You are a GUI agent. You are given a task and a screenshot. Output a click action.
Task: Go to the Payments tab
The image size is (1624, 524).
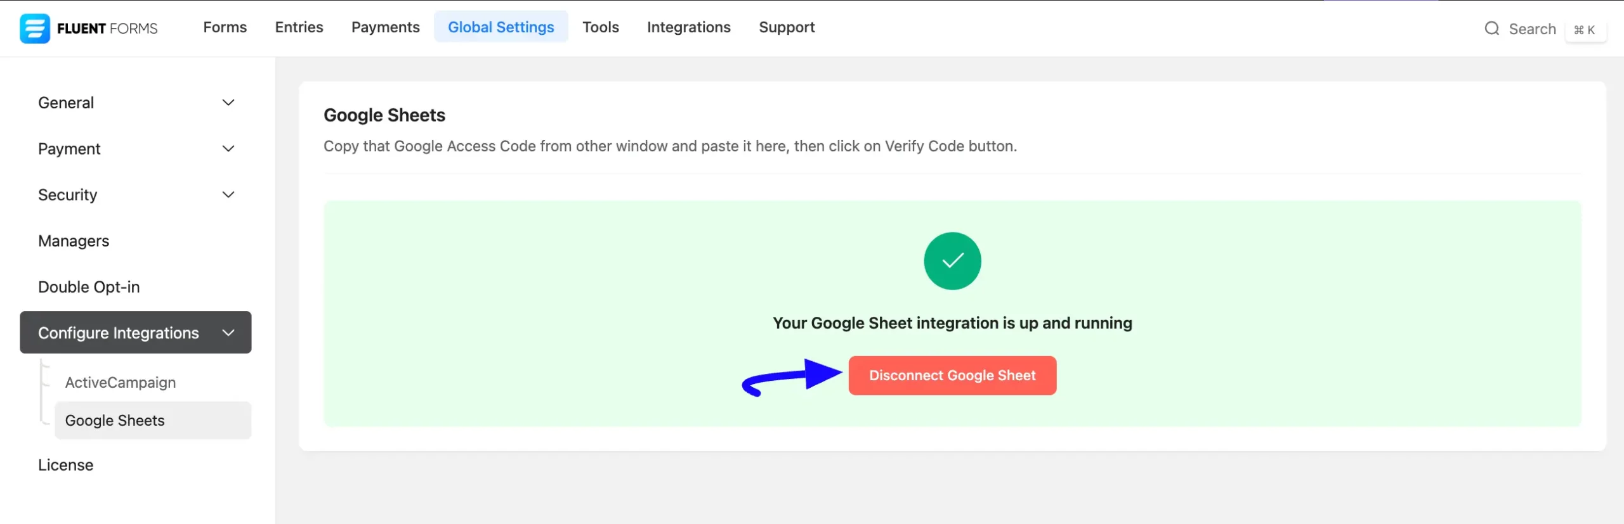click(x=385, y=27)
